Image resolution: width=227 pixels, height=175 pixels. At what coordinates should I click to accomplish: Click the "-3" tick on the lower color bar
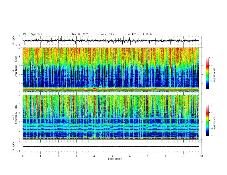pos(211,105)
